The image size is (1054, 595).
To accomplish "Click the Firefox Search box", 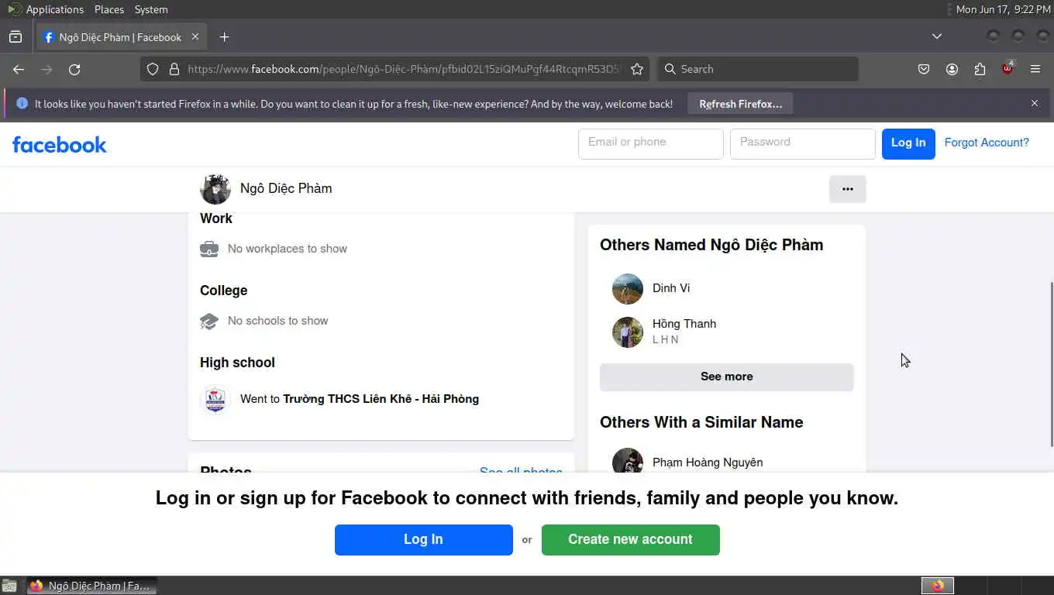I will (758, 69).
